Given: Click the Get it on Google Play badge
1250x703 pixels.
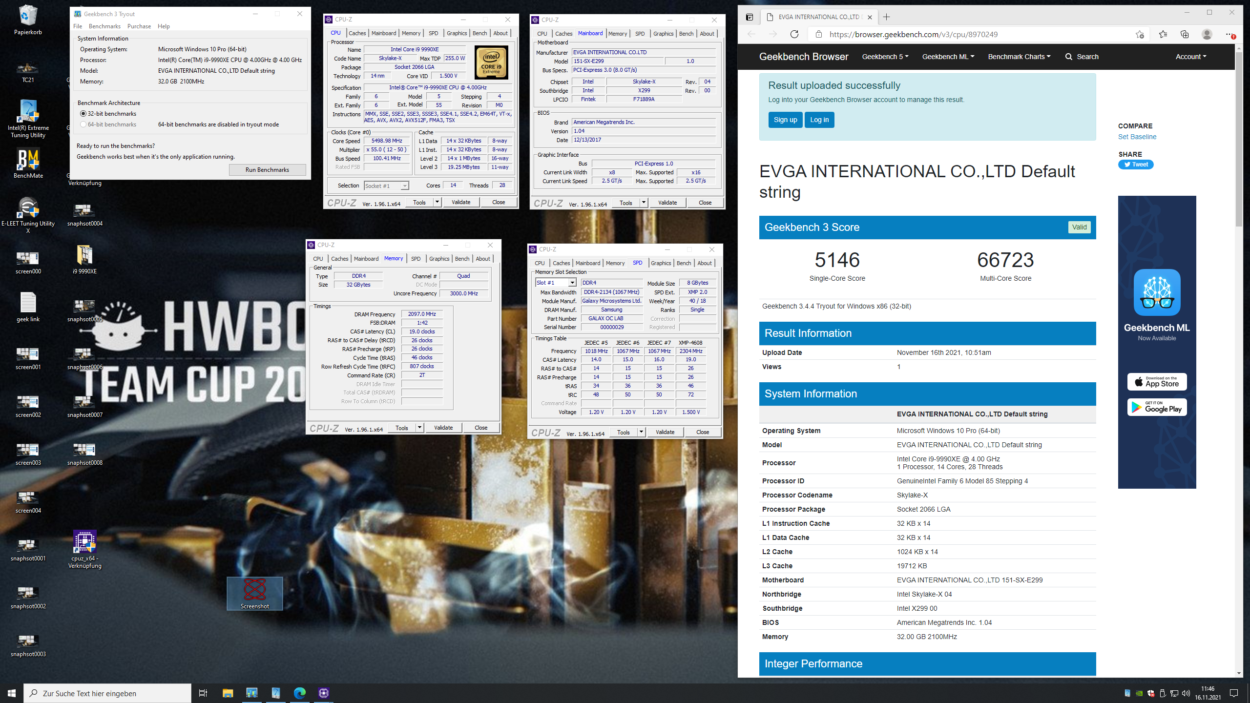Looking at the screenshot, I should click(x=1157, y=407).
